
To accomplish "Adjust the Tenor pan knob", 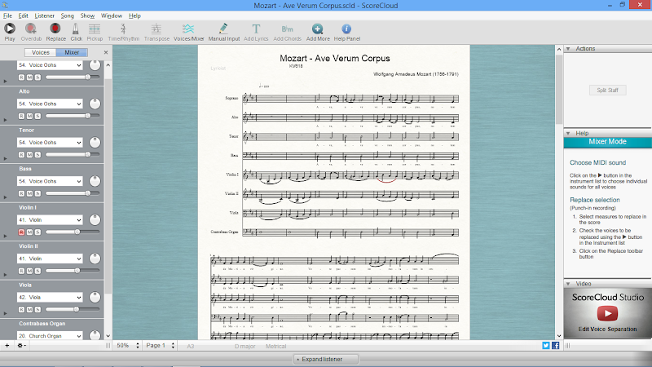I will tap(95, 142).
